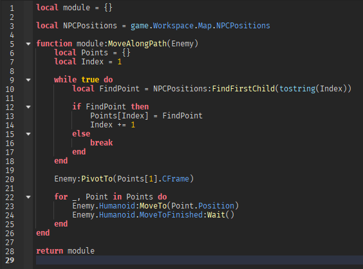
Task: Click 'MoveTo' method on line 23
Action: coord(153,205)
